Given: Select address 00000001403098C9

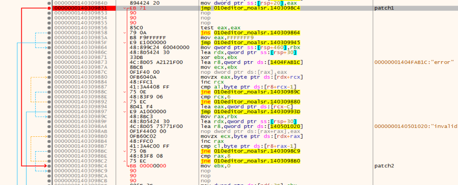Looking at the screenshot, I should 81,171.
